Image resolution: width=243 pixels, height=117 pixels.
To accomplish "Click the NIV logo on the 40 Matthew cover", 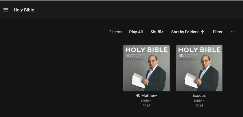I will tap(129, 56).
